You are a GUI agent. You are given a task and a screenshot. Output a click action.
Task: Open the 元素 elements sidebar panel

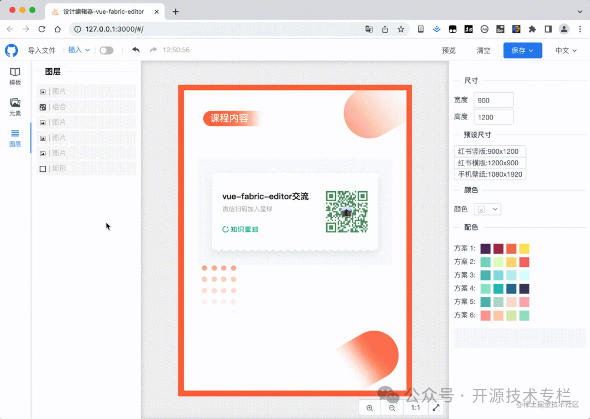(x=15, y=107)
